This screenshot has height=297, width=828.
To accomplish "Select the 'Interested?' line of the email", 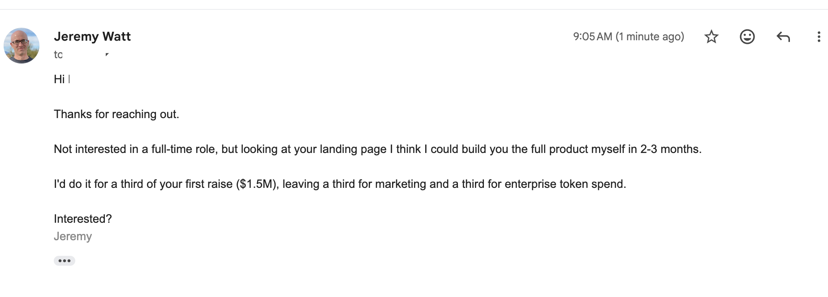I will click(83, 219).
